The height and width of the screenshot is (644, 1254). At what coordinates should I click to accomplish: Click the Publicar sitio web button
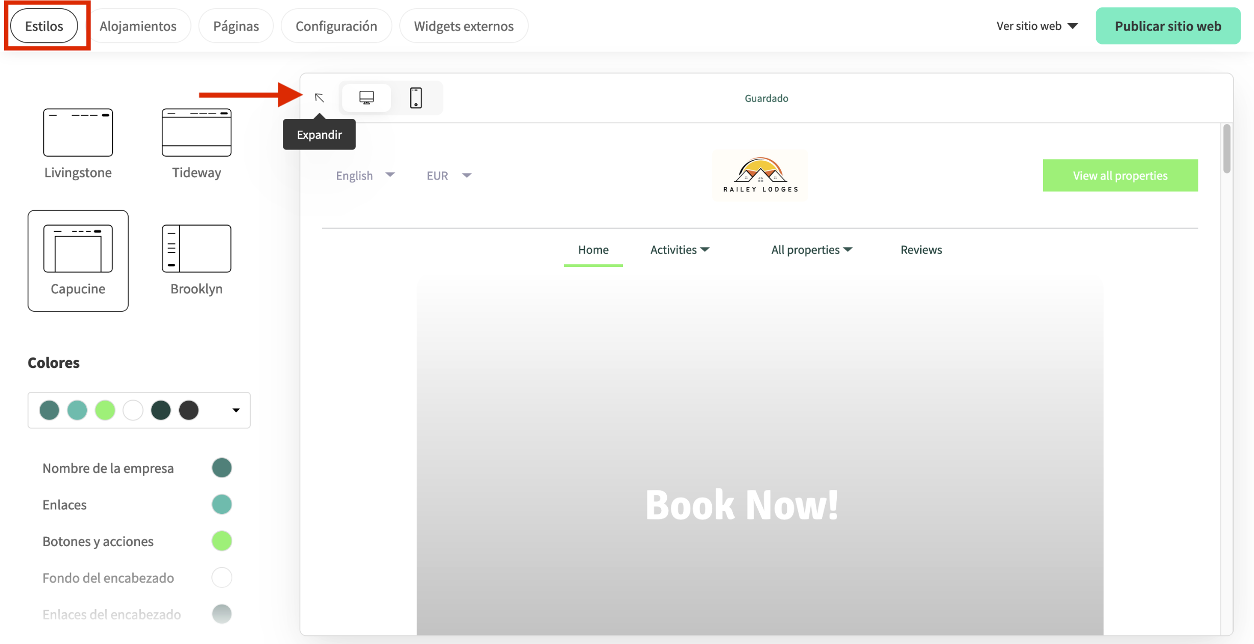click(1168, 26)
